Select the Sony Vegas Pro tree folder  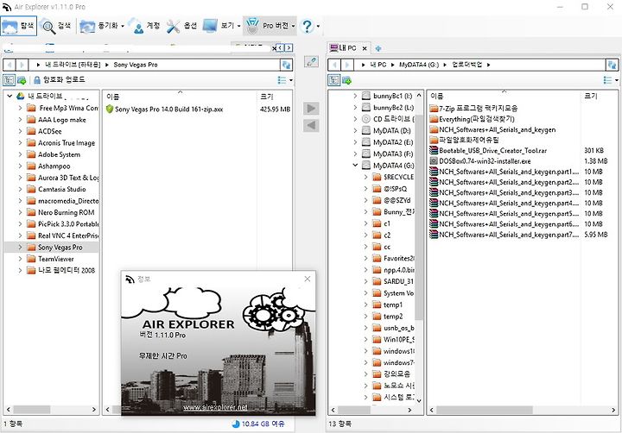55,248
